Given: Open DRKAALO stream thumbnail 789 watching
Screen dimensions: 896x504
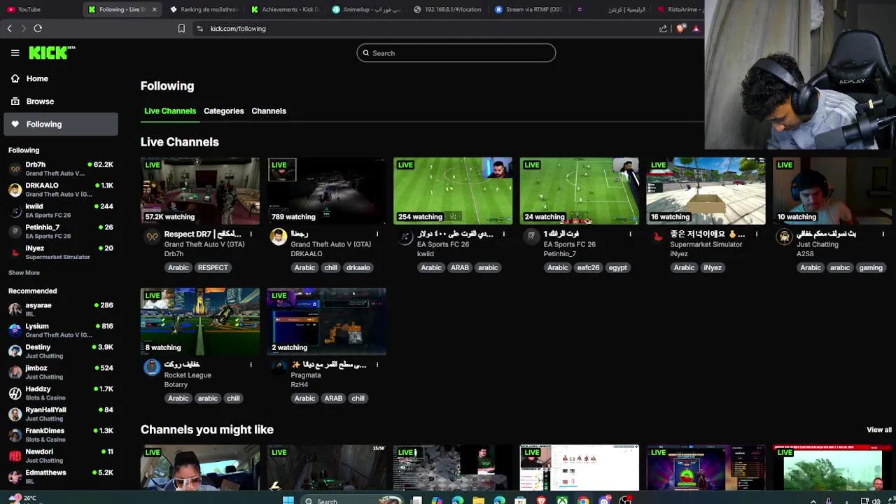Looking at the screenshot, I should (x=327, y=190).
